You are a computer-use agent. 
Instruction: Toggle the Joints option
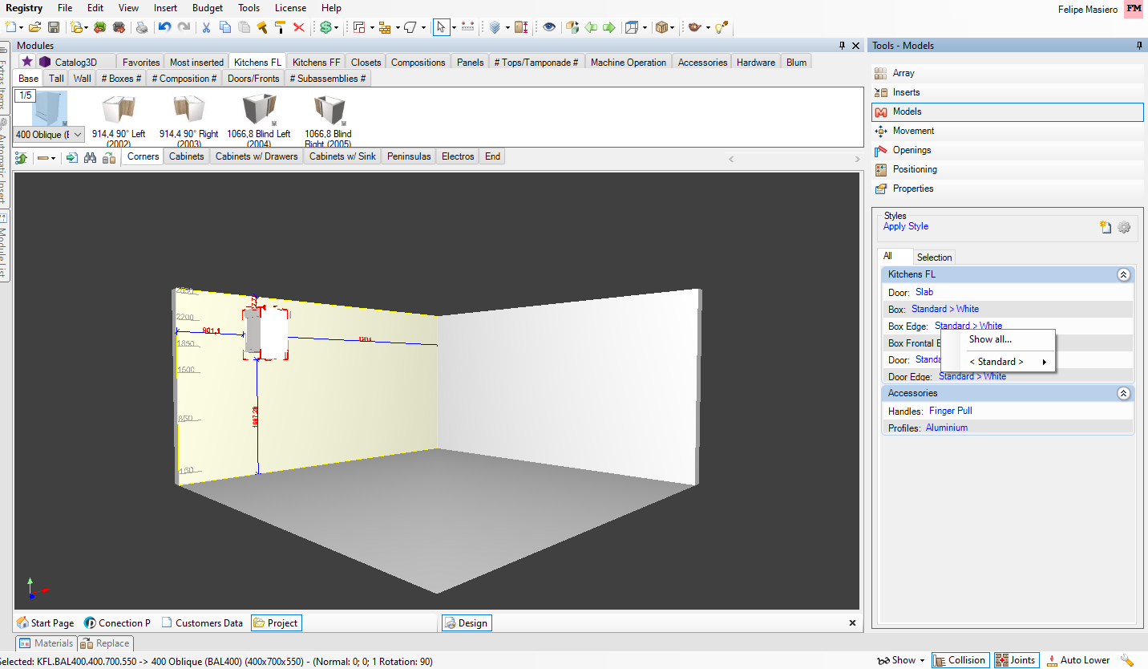[1016, 660]
